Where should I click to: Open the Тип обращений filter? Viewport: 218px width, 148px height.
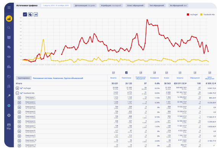tap(157, 6)
